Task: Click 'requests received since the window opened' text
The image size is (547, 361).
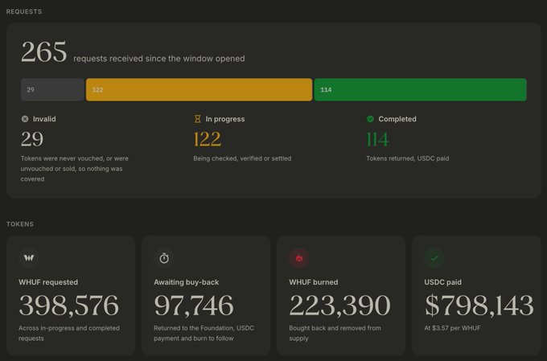Action: [159, 59]
